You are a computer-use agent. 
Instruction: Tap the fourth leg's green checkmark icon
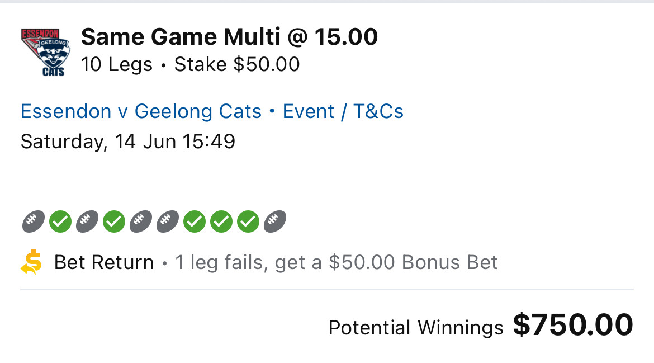point(114,221)
